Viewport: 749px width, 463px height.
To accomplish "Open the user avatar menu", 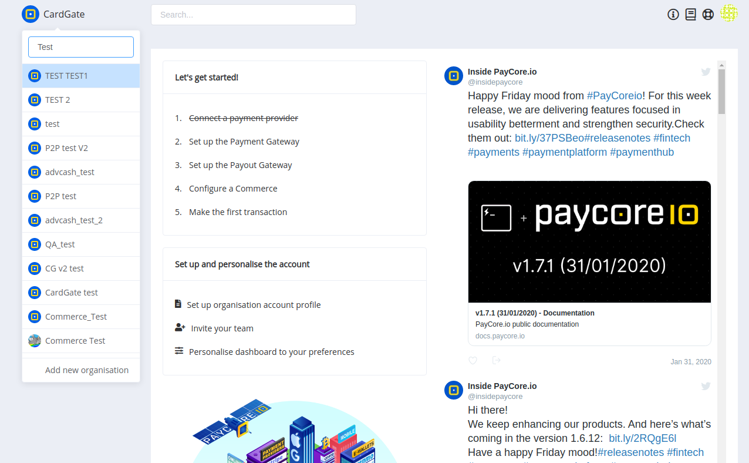I will point(729,14).
